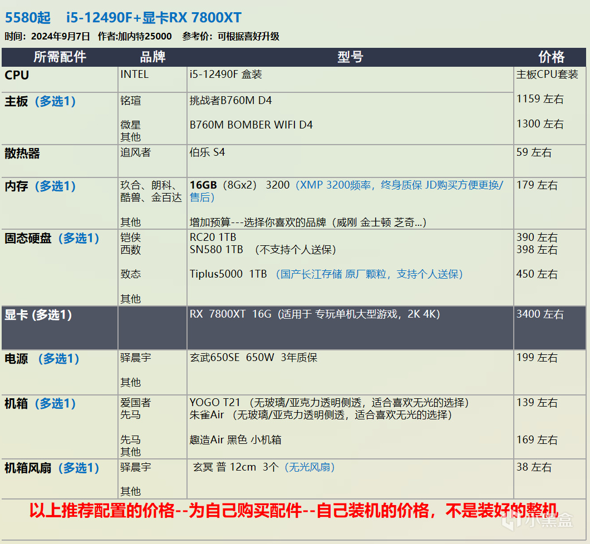Select the '固态硬盘 (多选1)' row label

pos(52,238)
